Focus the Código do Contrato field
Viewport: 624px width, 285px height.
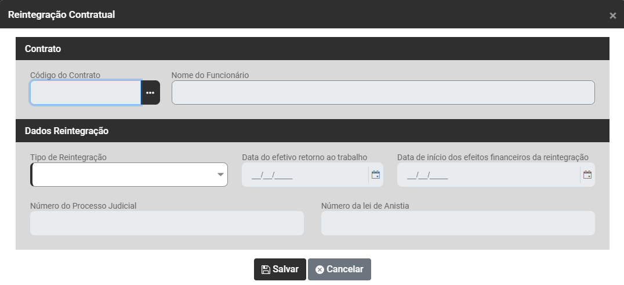tap(85, 92)
